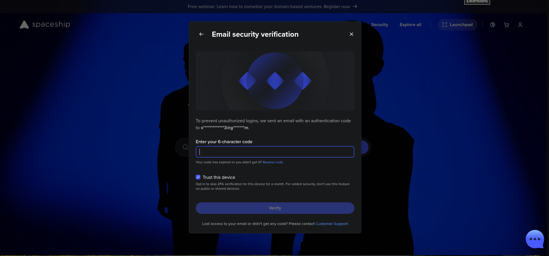Click the arrow after Register now
This screenshot has width=549, height=256.
coord(355,6)
